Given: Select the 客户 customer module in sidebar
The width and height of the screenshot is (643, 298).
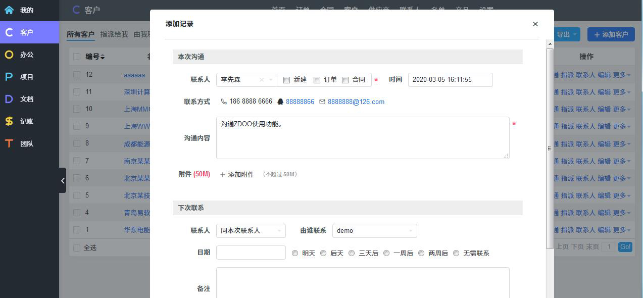Looking at the screenshot, I should 29,32.
